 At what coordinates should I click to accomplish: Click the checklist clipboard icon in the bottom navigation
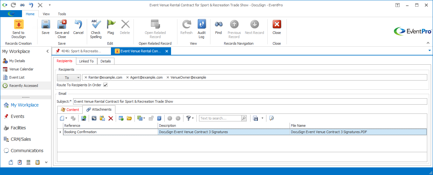coord(20,162)
